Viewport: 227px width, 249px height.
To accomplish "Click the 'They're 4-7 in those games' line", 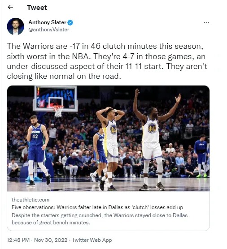I will 143,56.
